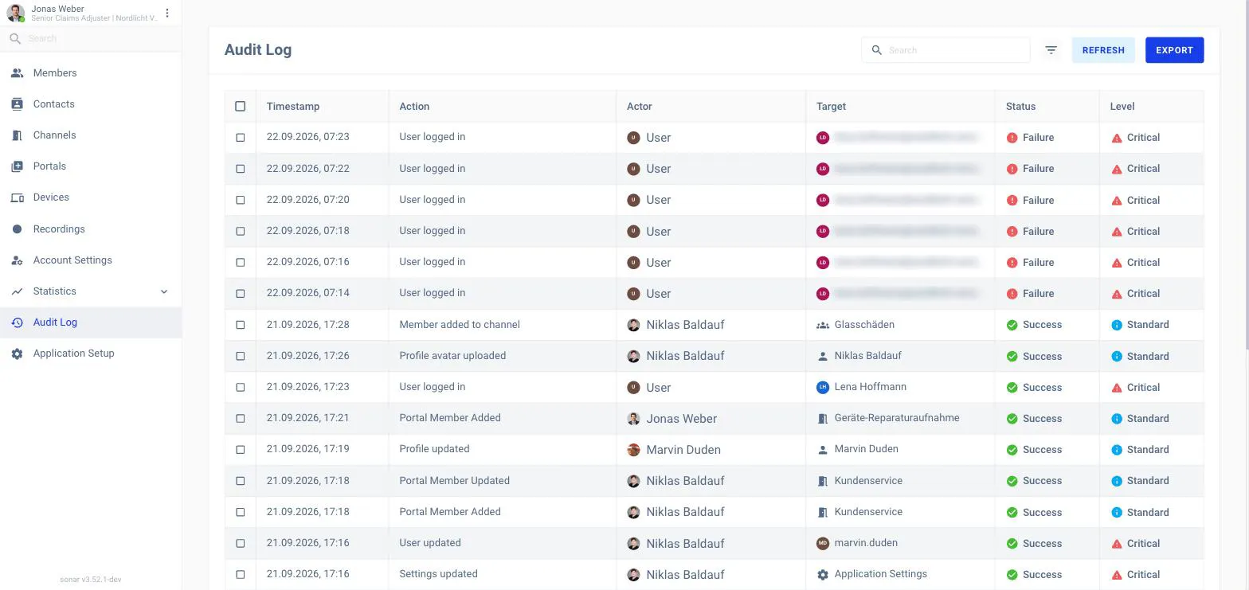Open Application Setup page

click(91, 354)
